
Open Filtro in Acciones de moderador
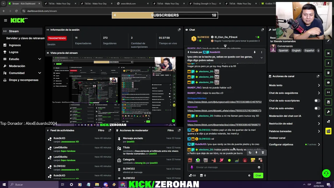(x=170, y=130)
